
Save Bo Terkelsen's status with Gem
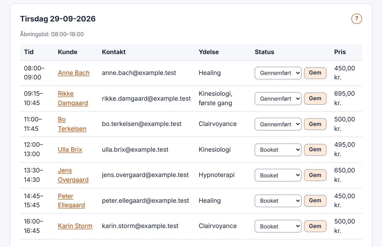coord(315,124)
